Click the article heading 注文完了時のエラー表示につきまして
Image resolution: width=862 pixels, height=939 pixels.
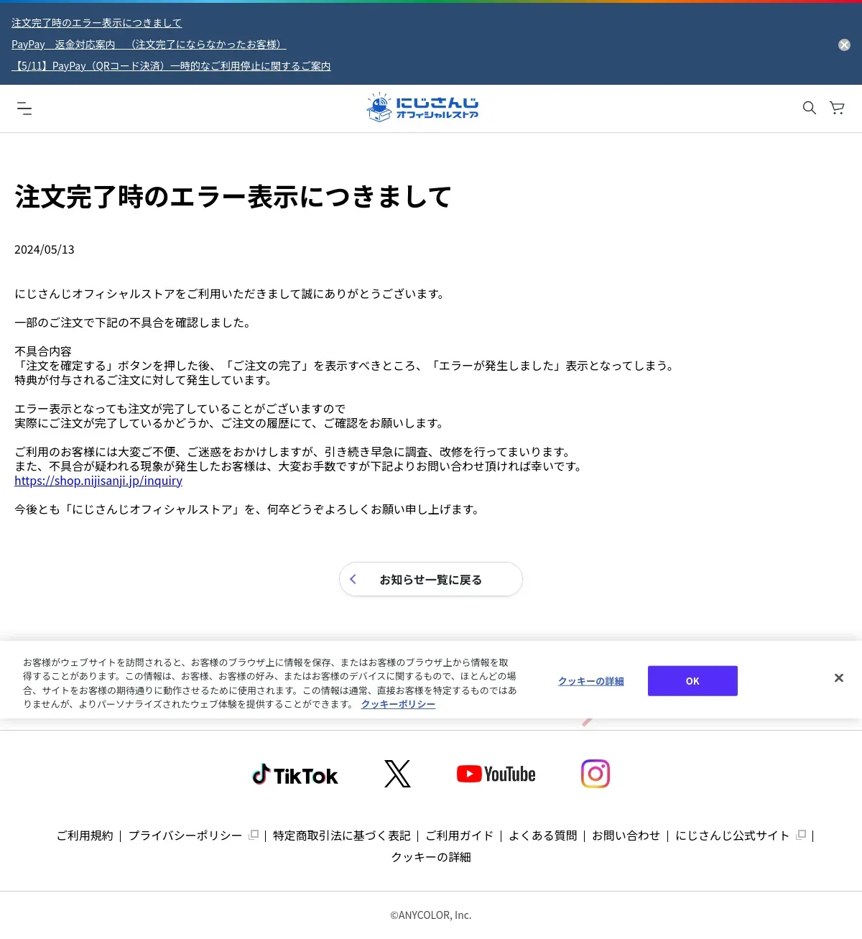coord(233,197)
